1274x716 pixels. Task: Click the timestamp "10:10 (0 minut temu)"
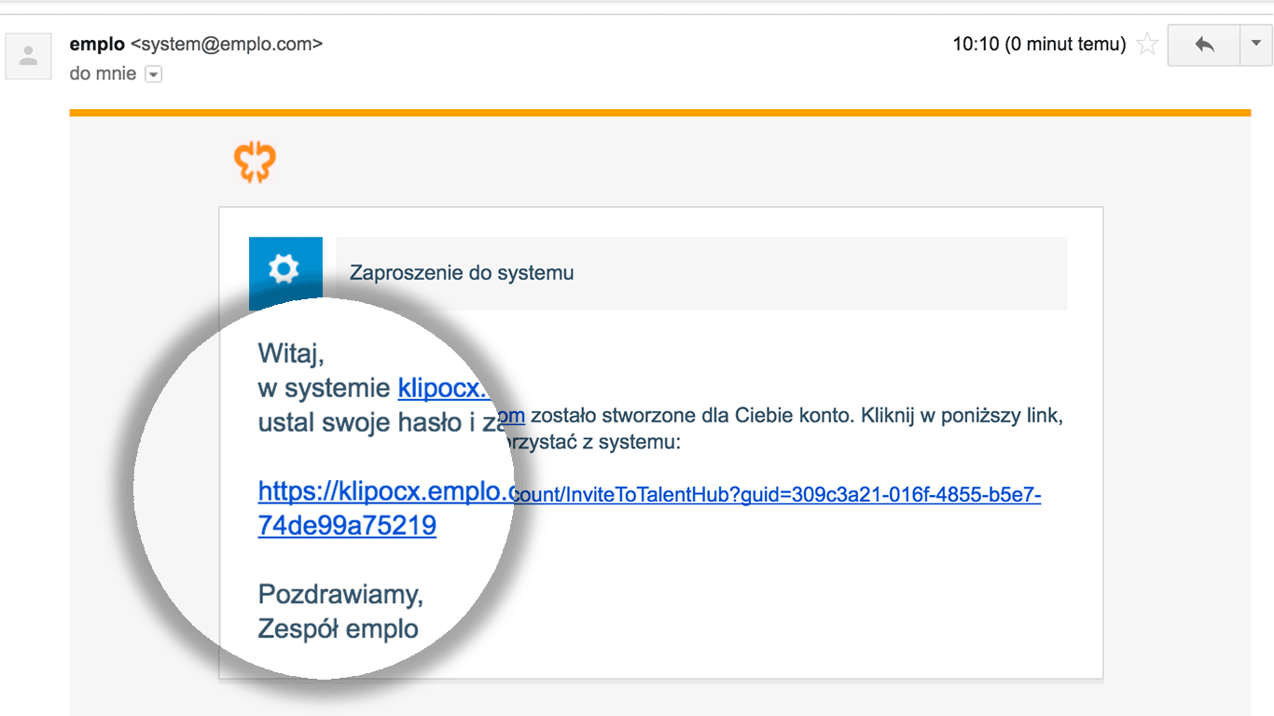1038,44
